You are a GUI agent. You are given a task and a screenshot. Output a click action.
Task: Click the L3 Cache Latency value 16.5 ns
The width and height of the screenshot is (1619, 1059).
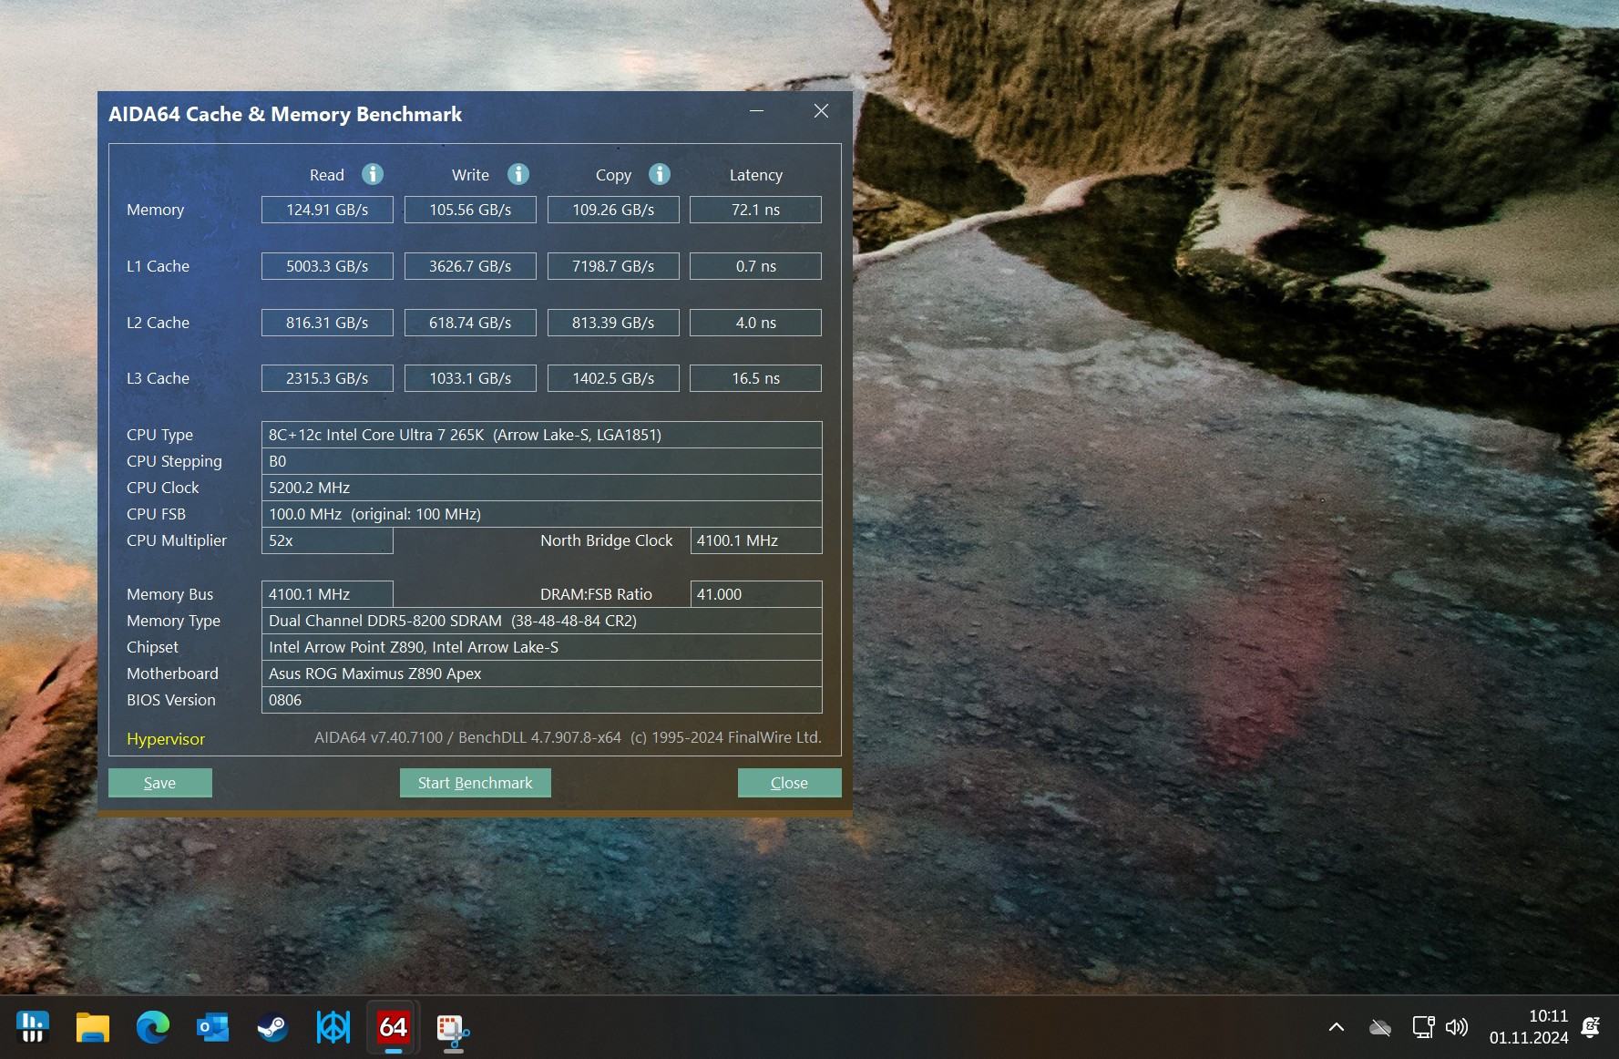755,378
